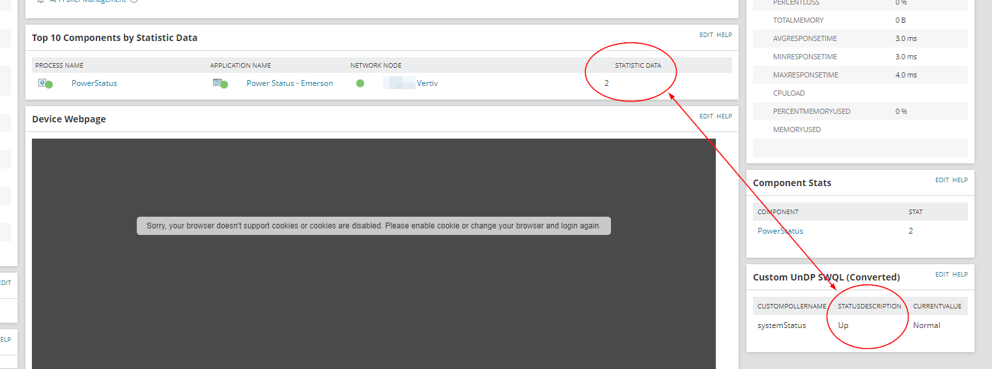Click the CUSTOMPOLLERNAME column header
Image resolution: width=992 pixels, height=369 pixels.
tap(791, 307)
